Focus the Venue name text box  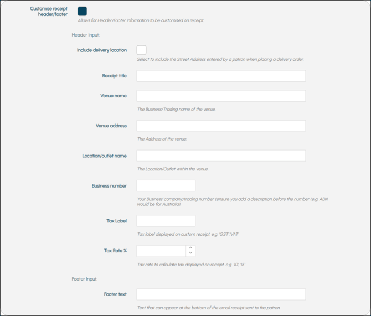[221, 96]
